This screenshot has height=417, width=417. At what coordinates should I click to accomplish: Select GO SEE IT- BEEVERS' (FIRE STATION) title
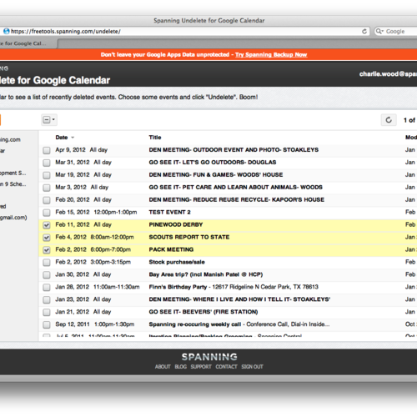[203, 312]
